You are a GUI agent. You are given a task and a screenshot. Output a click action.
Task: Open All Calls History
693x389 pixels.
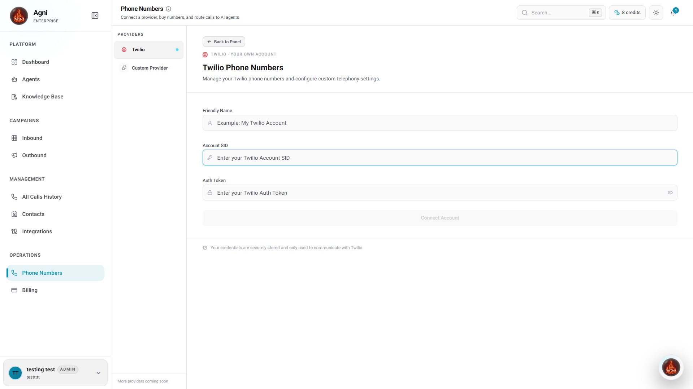55,197
